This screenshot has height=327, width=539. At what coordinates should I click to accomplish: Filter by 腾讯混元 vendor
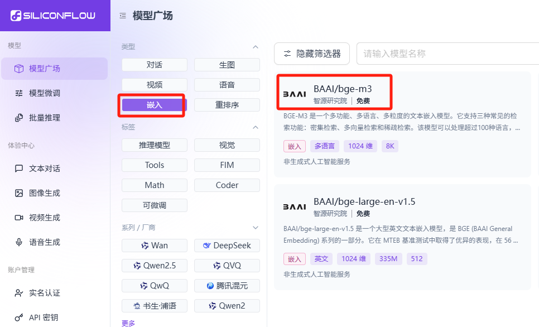tap(227, 286)
